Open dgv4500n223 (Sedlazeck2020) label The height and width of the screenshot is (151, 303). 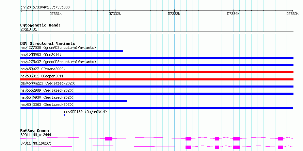click(x=48, y=83)
